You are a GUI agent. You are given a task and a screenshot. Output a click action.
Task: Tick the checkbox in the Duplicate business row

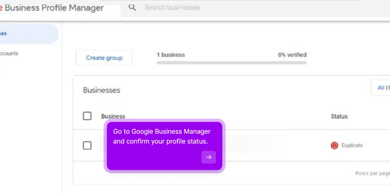pyautogui.click(x=87, y=146)
